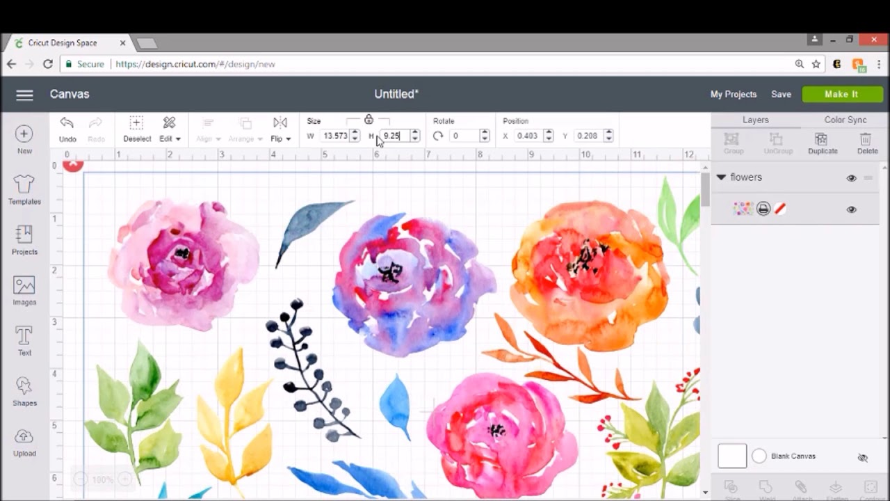Viewport: 890px width, 501px height.
Task: Bookmark this page with star
Action: [816, 64]
